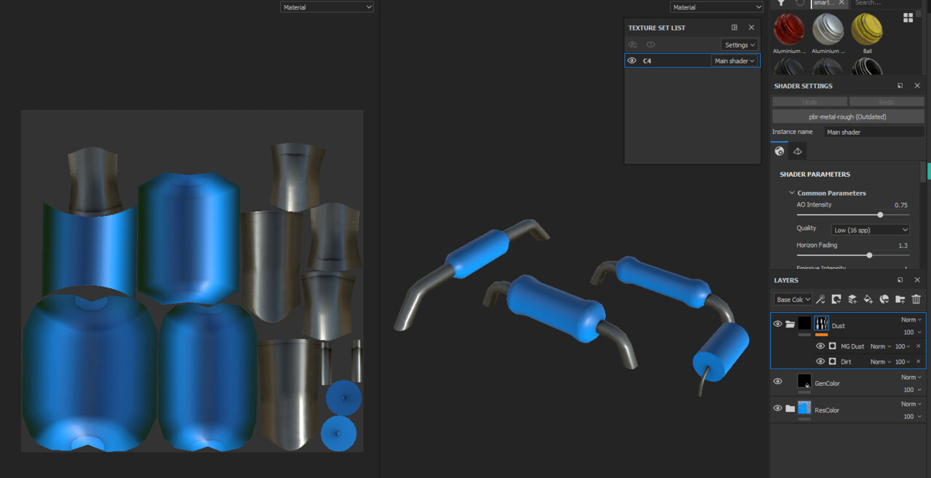Change ResColor blending mode dropdown
The image size is (931, 478).
coord(911,404)
